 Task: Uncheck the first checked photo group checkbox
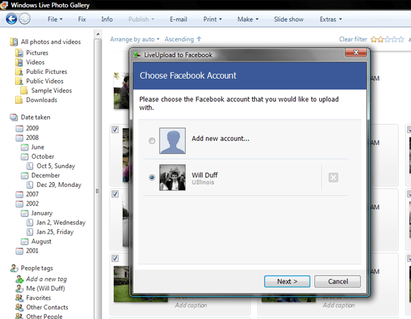point(115,129)
